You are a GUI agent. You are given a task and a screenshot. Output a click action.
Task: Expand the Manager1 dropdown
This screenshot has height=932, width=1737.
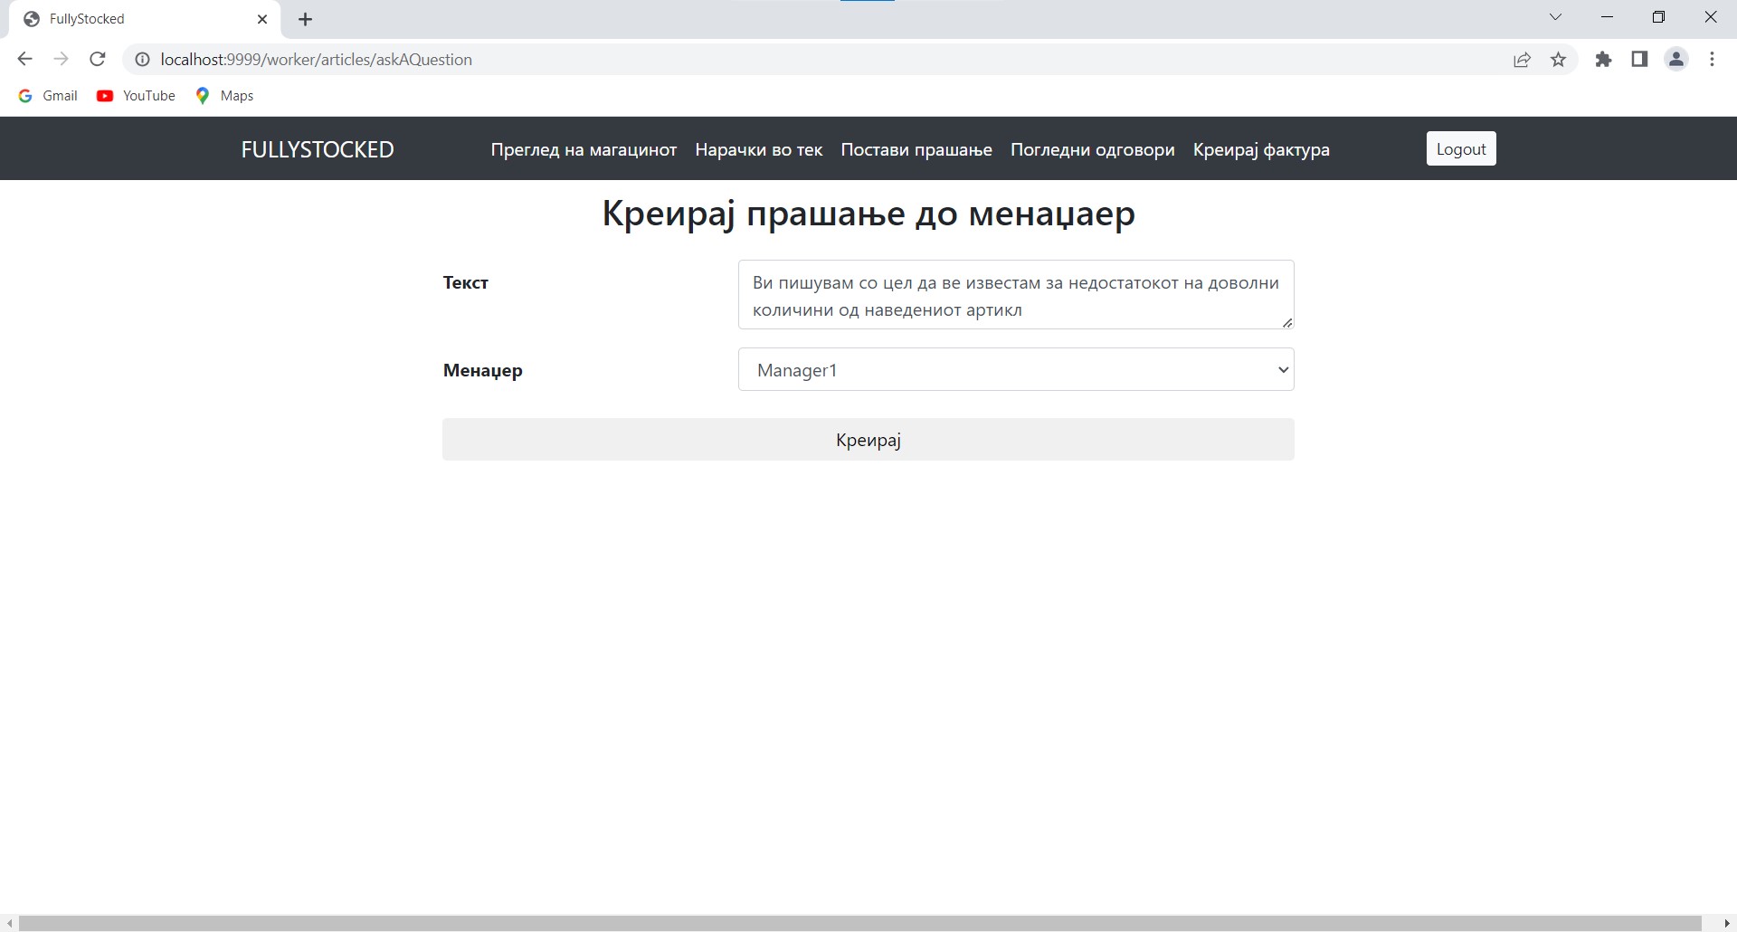coord(1015,370)
